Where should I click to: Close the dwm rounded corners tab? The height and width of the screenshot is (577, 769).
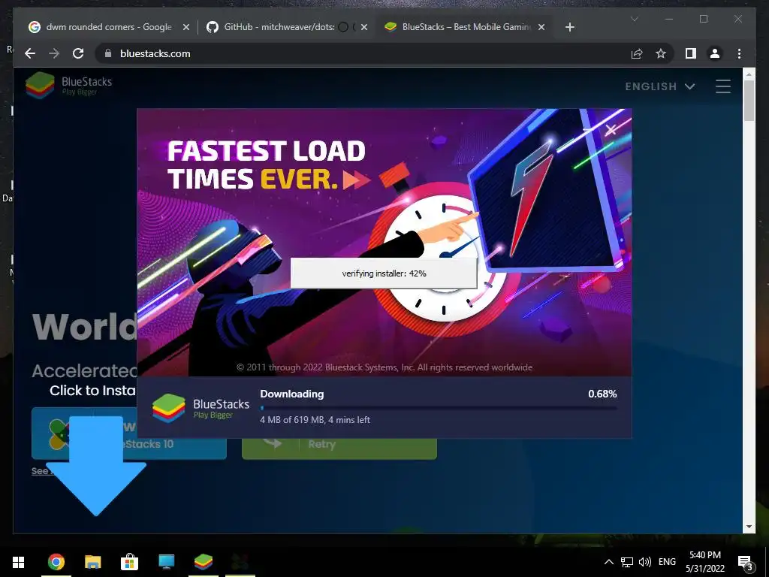tap(186, 27)
